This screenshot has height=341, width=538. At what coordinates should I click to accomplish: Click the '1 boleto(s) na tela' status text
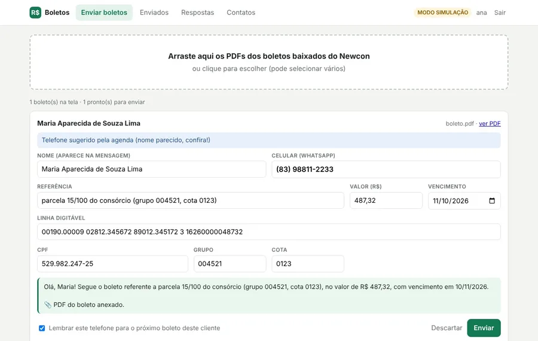87,102
